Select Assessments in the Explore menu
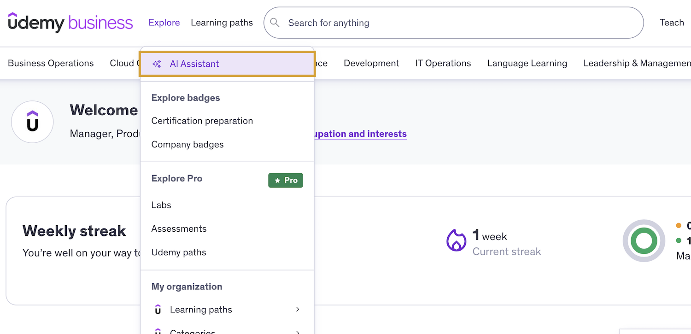Viewport: 691px width, 334px height. (179, 229)
